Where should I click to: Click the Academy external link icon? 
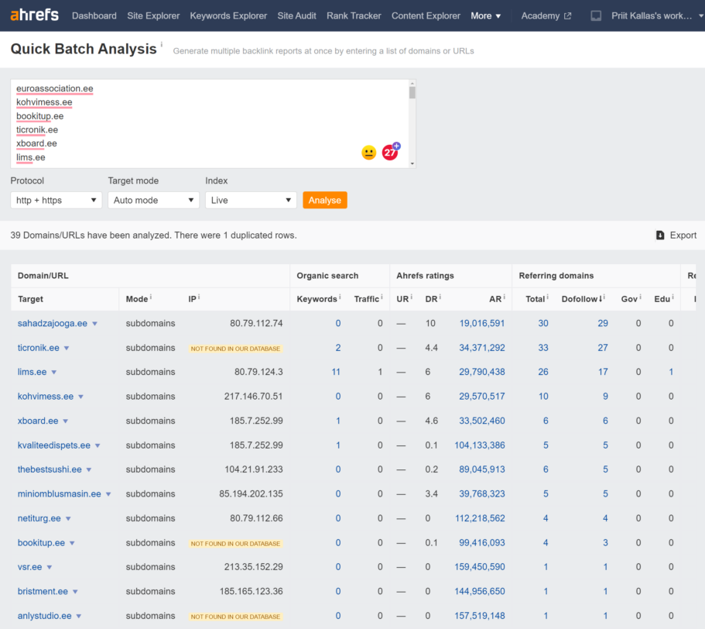(x=567, y=15)
